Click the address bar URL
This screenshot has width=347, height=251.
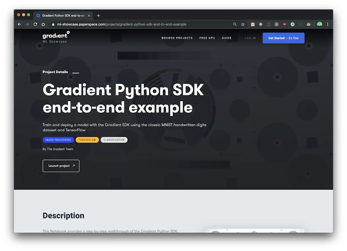click(122, 24)
